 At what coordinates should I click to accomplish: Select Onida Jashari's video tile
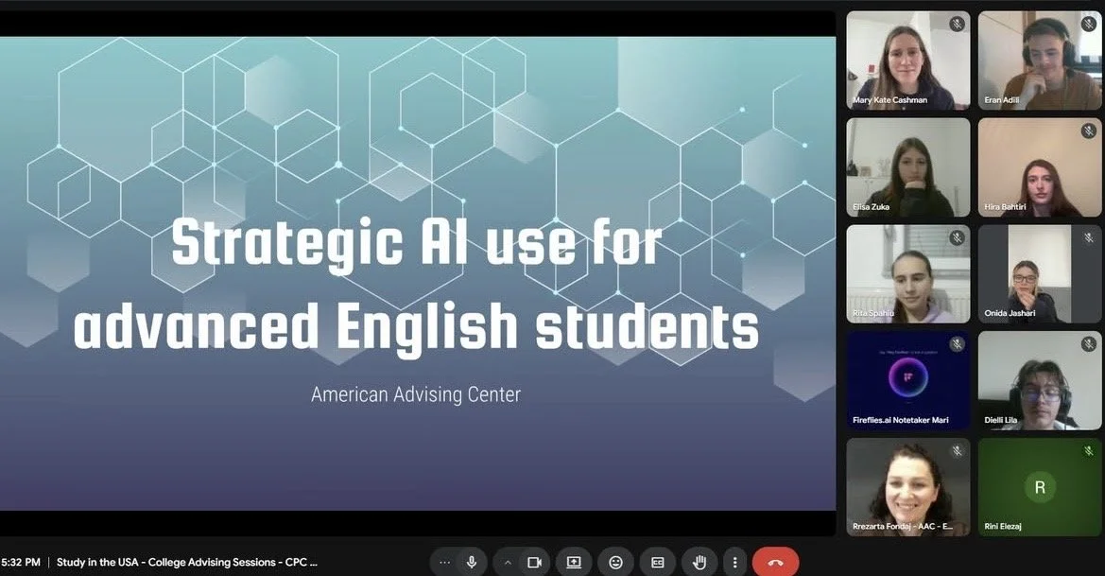(x=1040, y=273)
